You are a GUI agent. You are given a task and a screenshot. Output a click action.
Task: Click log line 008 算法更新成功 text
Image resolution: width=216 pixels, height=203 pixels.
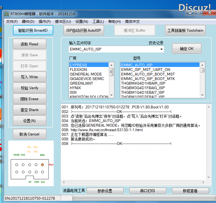[x=83, y=139]
